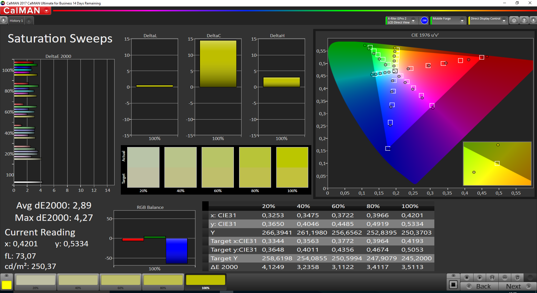
Task: Click the workflow play arrow beside History 1
Action: tap(4, 20)
